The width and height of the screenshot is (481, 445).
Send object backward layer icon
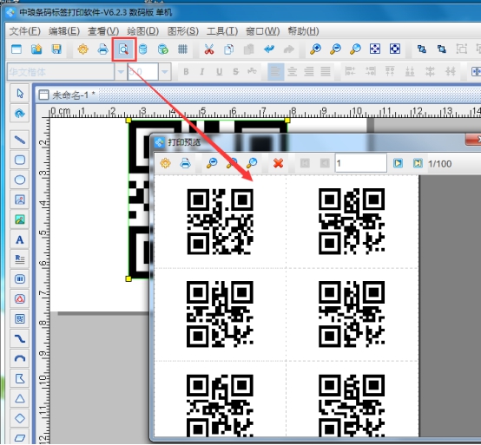(x=442, y=49)
